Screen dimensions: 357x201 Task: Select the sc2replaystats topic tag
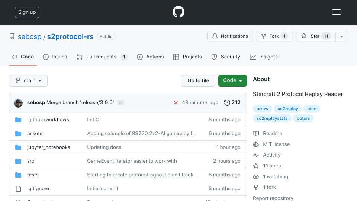[272, 118]
